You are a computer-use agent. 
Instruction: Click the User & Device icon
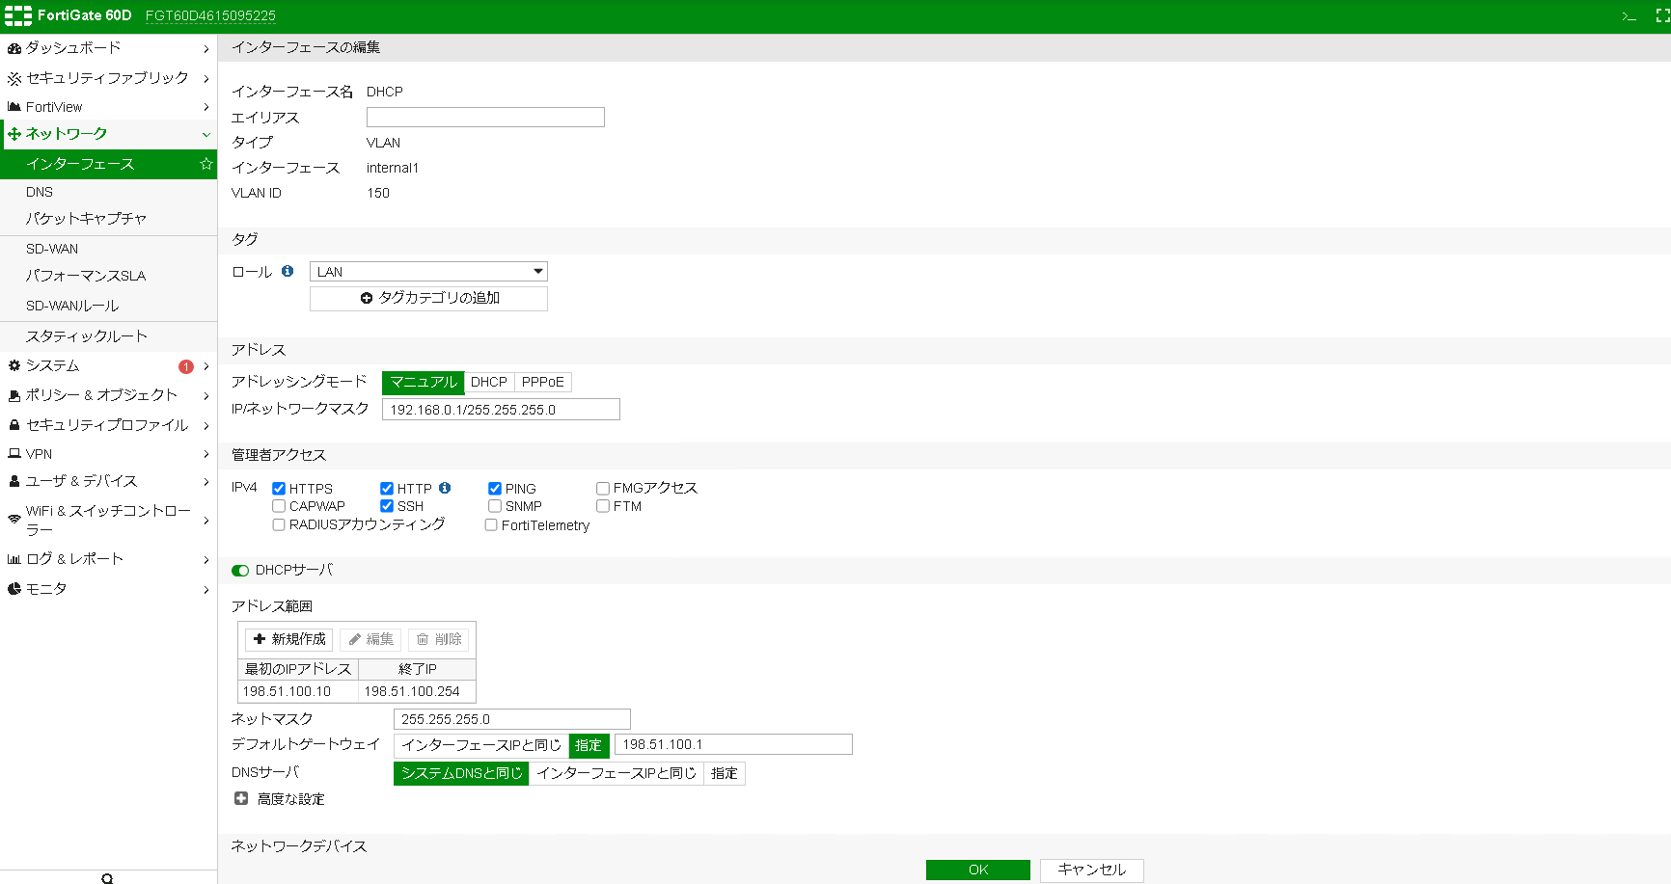[x=14, y=481]
